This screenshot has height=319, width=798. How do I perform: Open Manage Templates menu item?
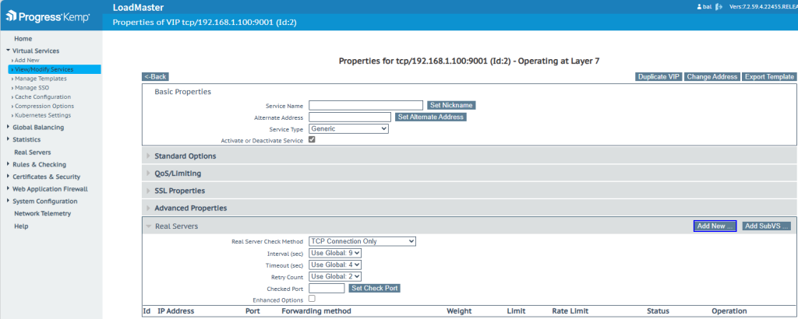(41, 79)
